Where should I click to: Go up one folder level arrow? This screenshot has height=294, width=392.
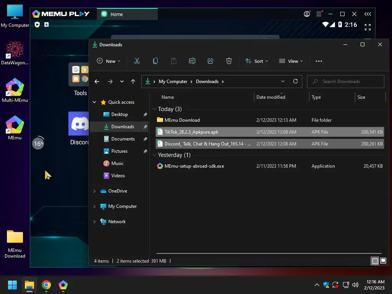point(133,82)
